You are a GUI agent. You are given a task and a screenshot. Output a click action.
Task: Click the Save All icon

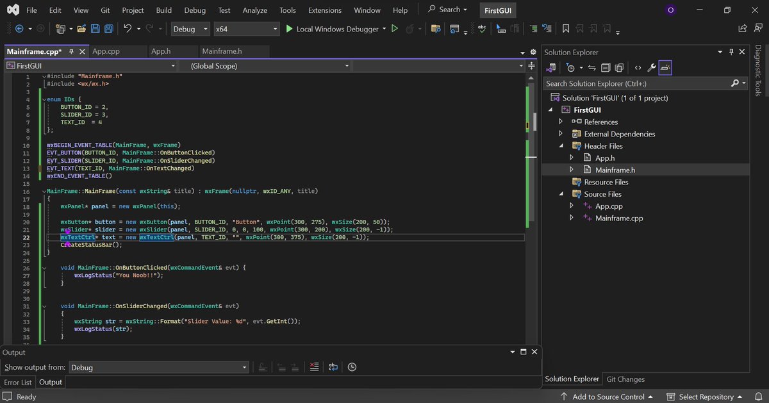109,29
